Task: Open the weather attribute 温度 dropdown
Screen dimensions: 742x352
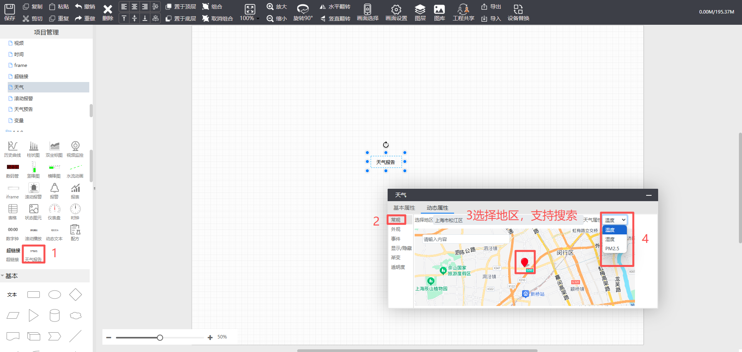Action: click(x=615, y=220)
